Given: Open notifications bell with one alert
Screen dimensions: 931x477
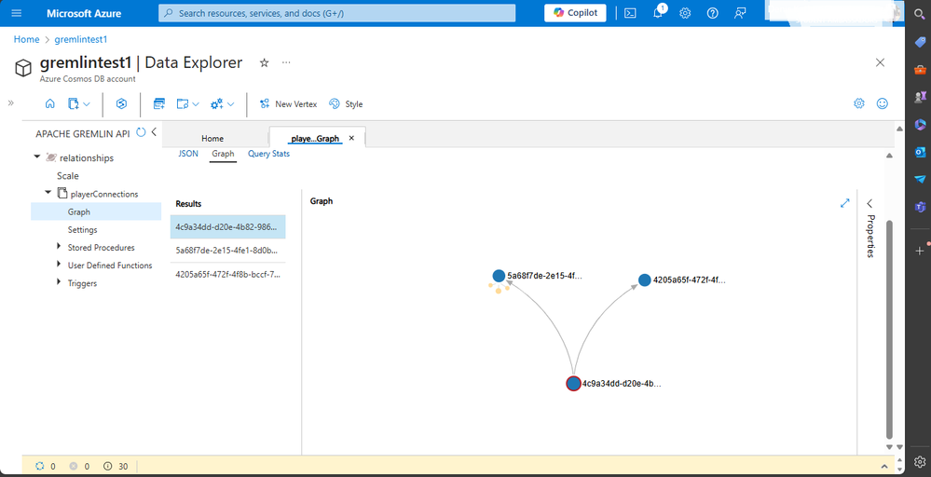Looking at the screenshot, I should [x=659, y=12].
